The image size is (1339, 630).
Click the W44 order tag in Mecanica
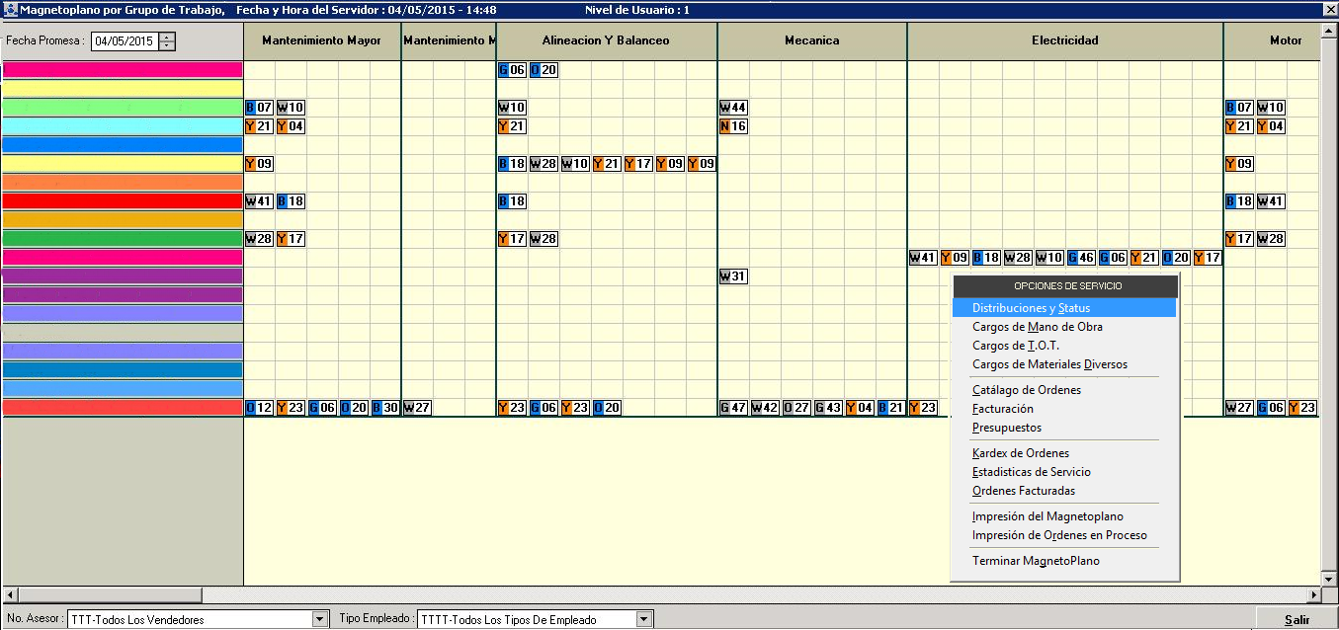point(732,108)
